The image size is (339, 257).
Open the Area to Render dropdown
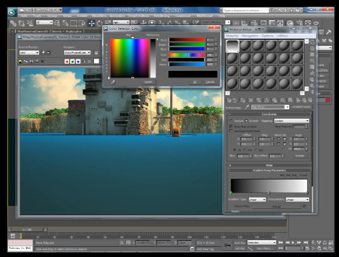click(29, 53)
